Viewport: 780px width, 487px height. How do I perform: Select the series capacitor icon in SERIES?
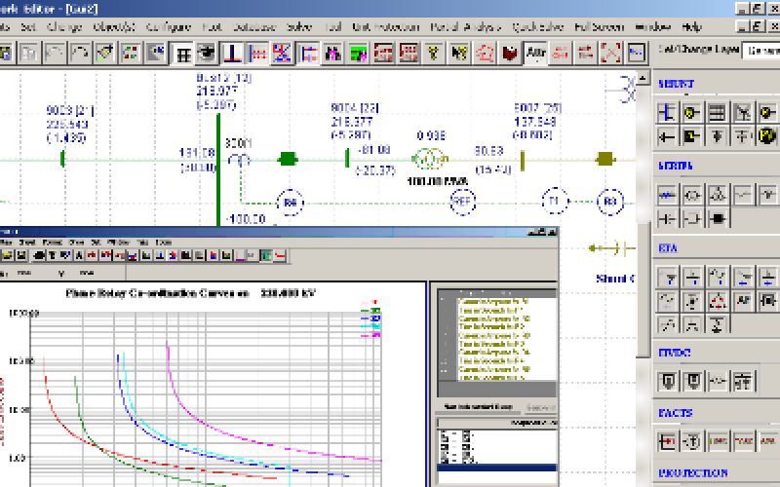pos(667,217)
